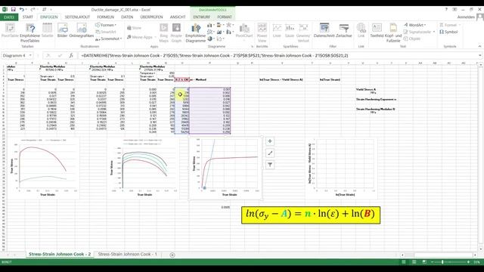Undo the last action
Viewport: 484px width, 272px height.
pyautogui.click(x=22, y=10)
